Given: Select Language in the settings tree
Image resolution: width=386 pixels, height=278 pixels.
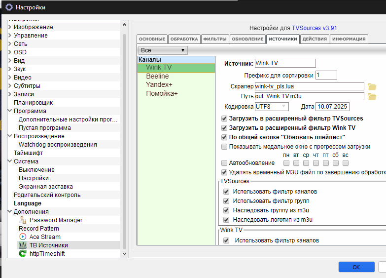Looking at the screenshot, I should [x=28, y=203].
